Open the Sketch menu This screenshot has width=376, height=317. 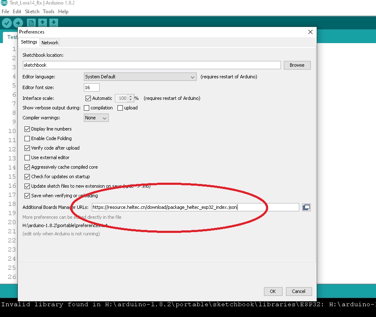pyautogui.click(x=32, y=12)
